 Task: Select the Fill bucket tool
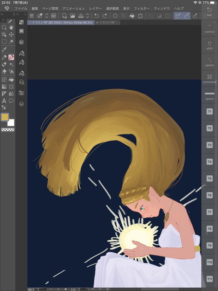click(11, 80)
